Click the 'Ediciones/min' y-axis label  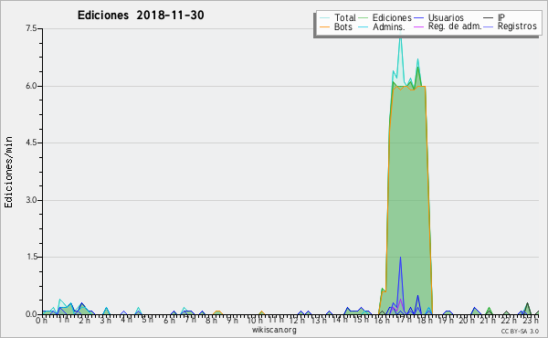pos(8,172)
